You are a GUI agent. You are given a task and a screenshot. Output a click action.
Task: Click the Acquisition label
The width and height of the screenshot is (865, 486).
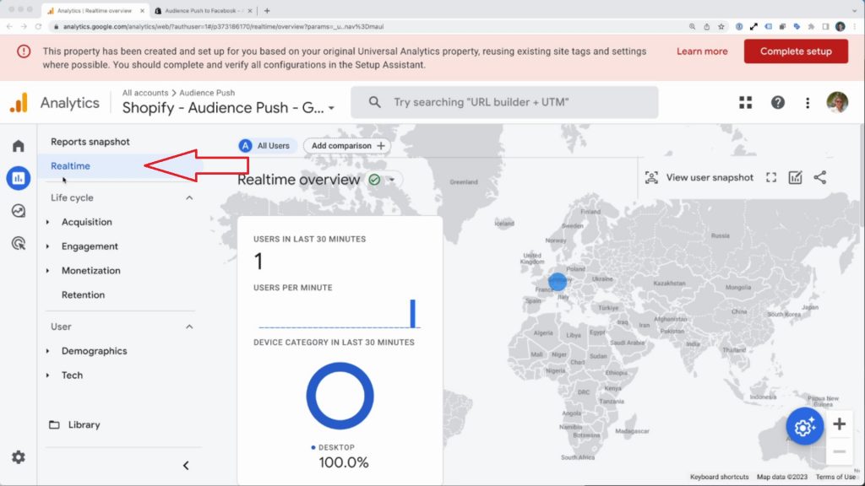(87, 222)
